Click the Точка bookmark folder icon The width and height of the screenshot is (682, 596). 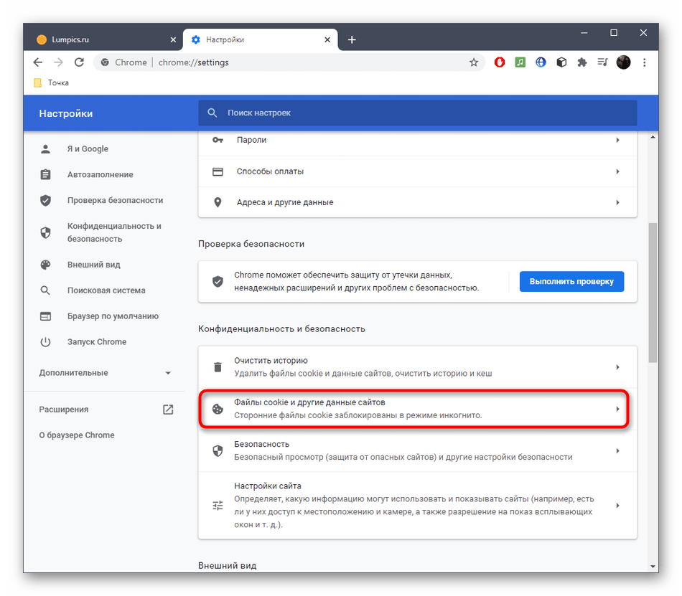(x=38, y=82)
